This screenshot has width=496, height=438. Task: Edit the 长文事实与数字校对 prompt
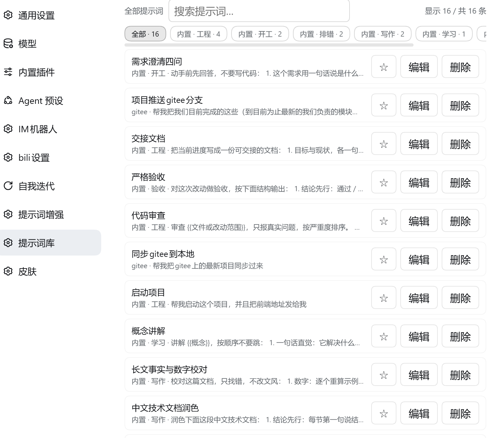[x=419, y=375]
